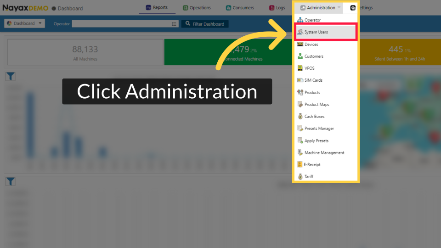This screenshot has height=248, width=441.
Task: Click the Administration tab icon
Action: [303, 8]
